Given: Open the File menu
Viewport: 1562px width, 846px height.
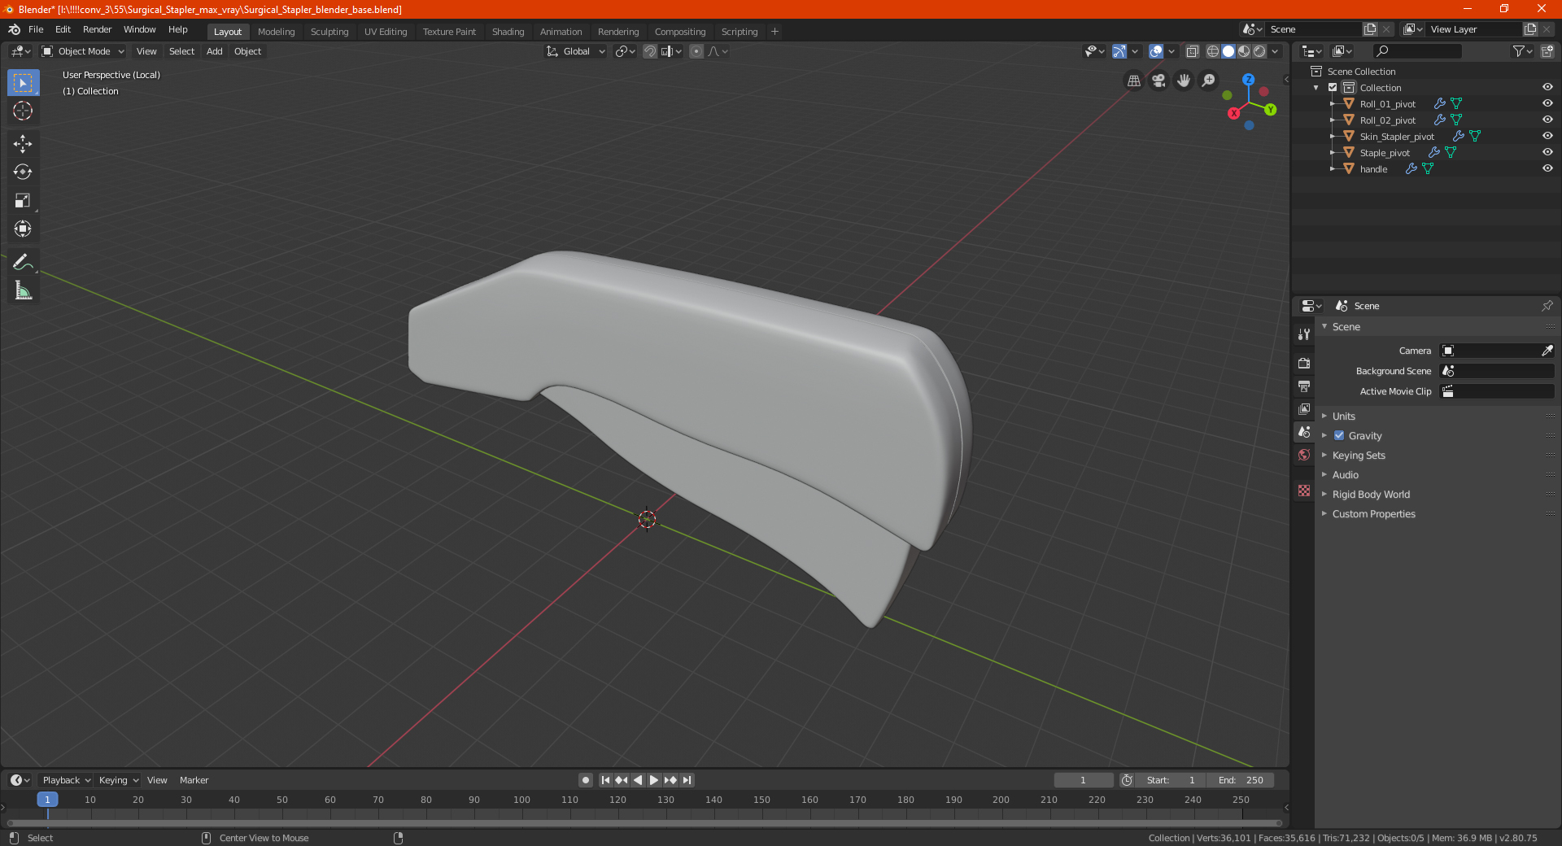Looking at the screenshot, I should pos(36,29).
